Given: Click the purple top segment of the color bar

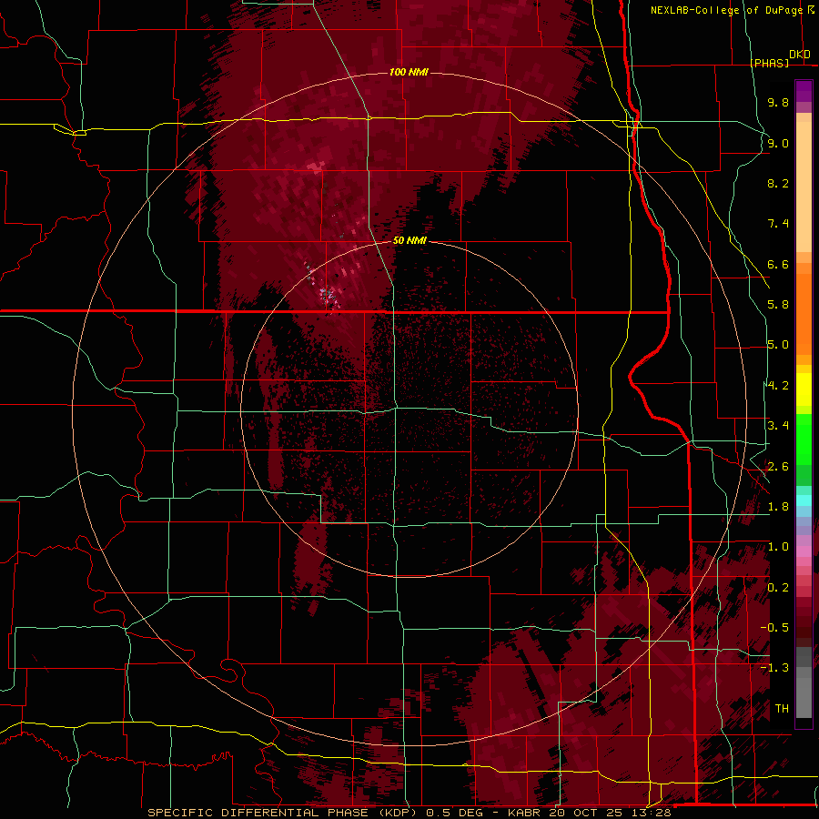Looking at the screenshot, I should (804, 91).
